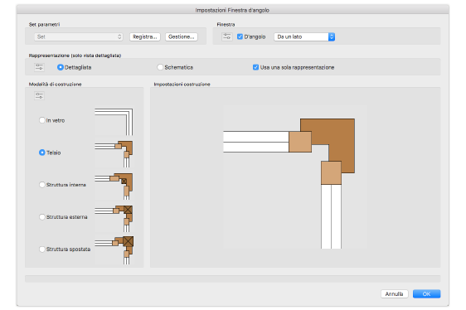Screen dimensions: 466x310
Task: Select the Schematica radio button
Action: (160, 67)
